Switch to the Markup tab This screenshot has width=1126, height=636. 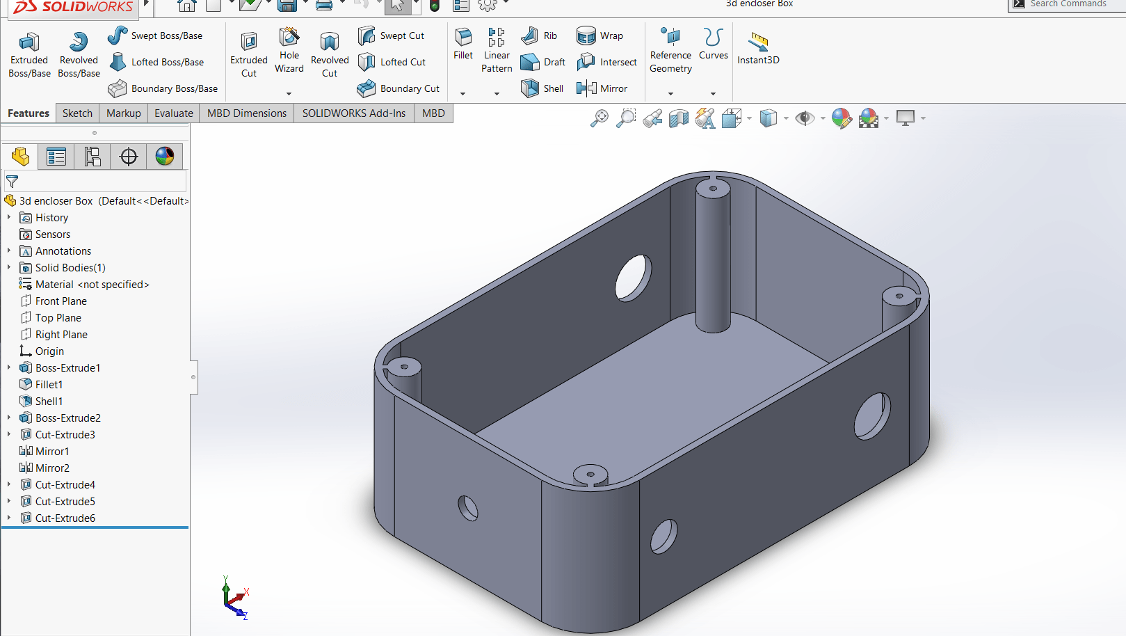124,113
